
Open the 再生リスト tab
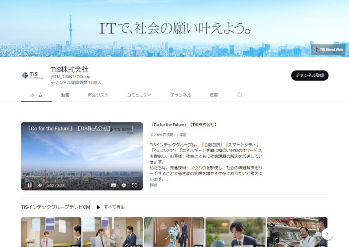pyautogui.click(x=98, y=95)
